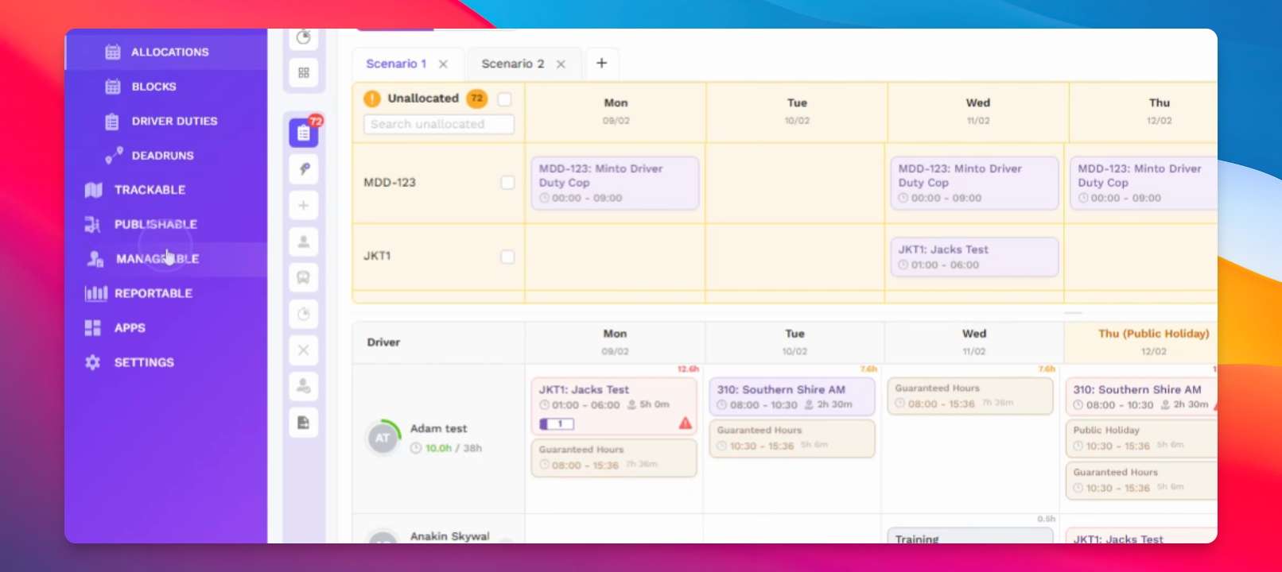Select Monday unallocated MDD-123 Minto Driver shift
The height and width of the screenshot is (572, 1282).
615,184
